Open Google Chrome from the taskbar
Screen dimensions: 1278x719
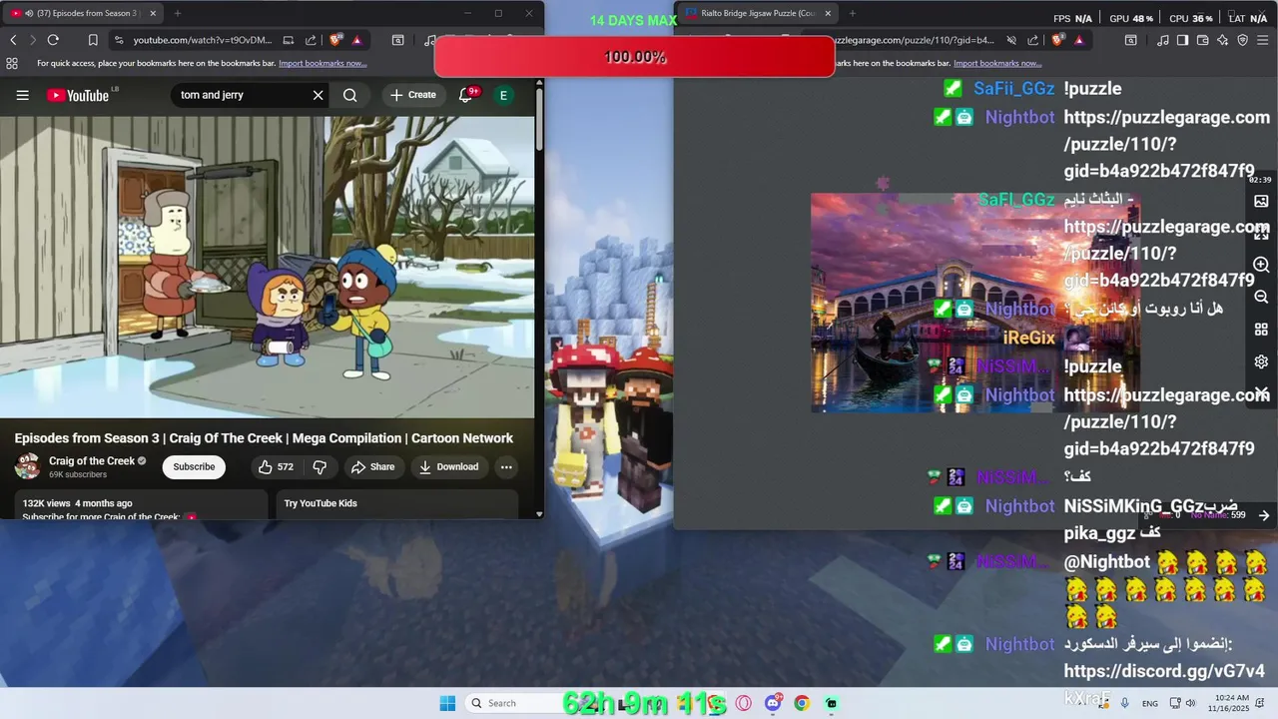[802, 703]
